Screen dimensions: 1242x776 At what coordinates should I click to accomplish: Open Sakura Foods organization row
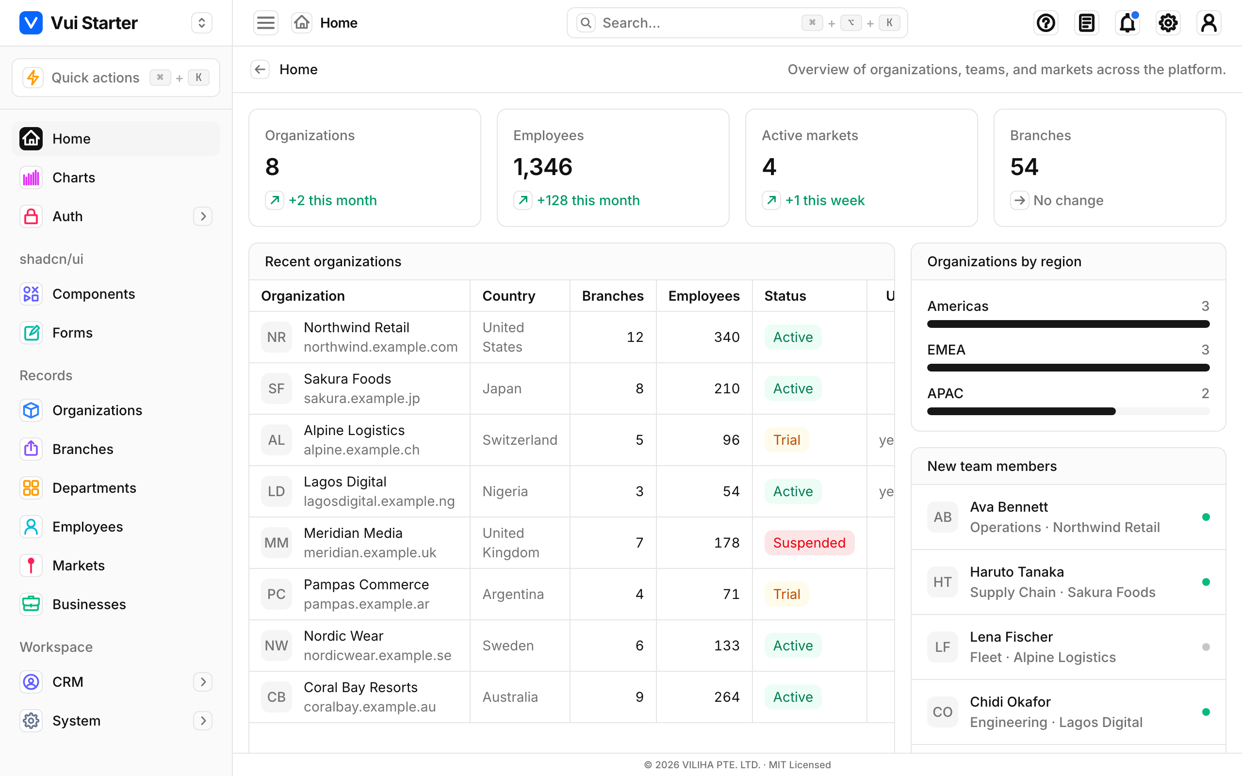click(571, 388)
